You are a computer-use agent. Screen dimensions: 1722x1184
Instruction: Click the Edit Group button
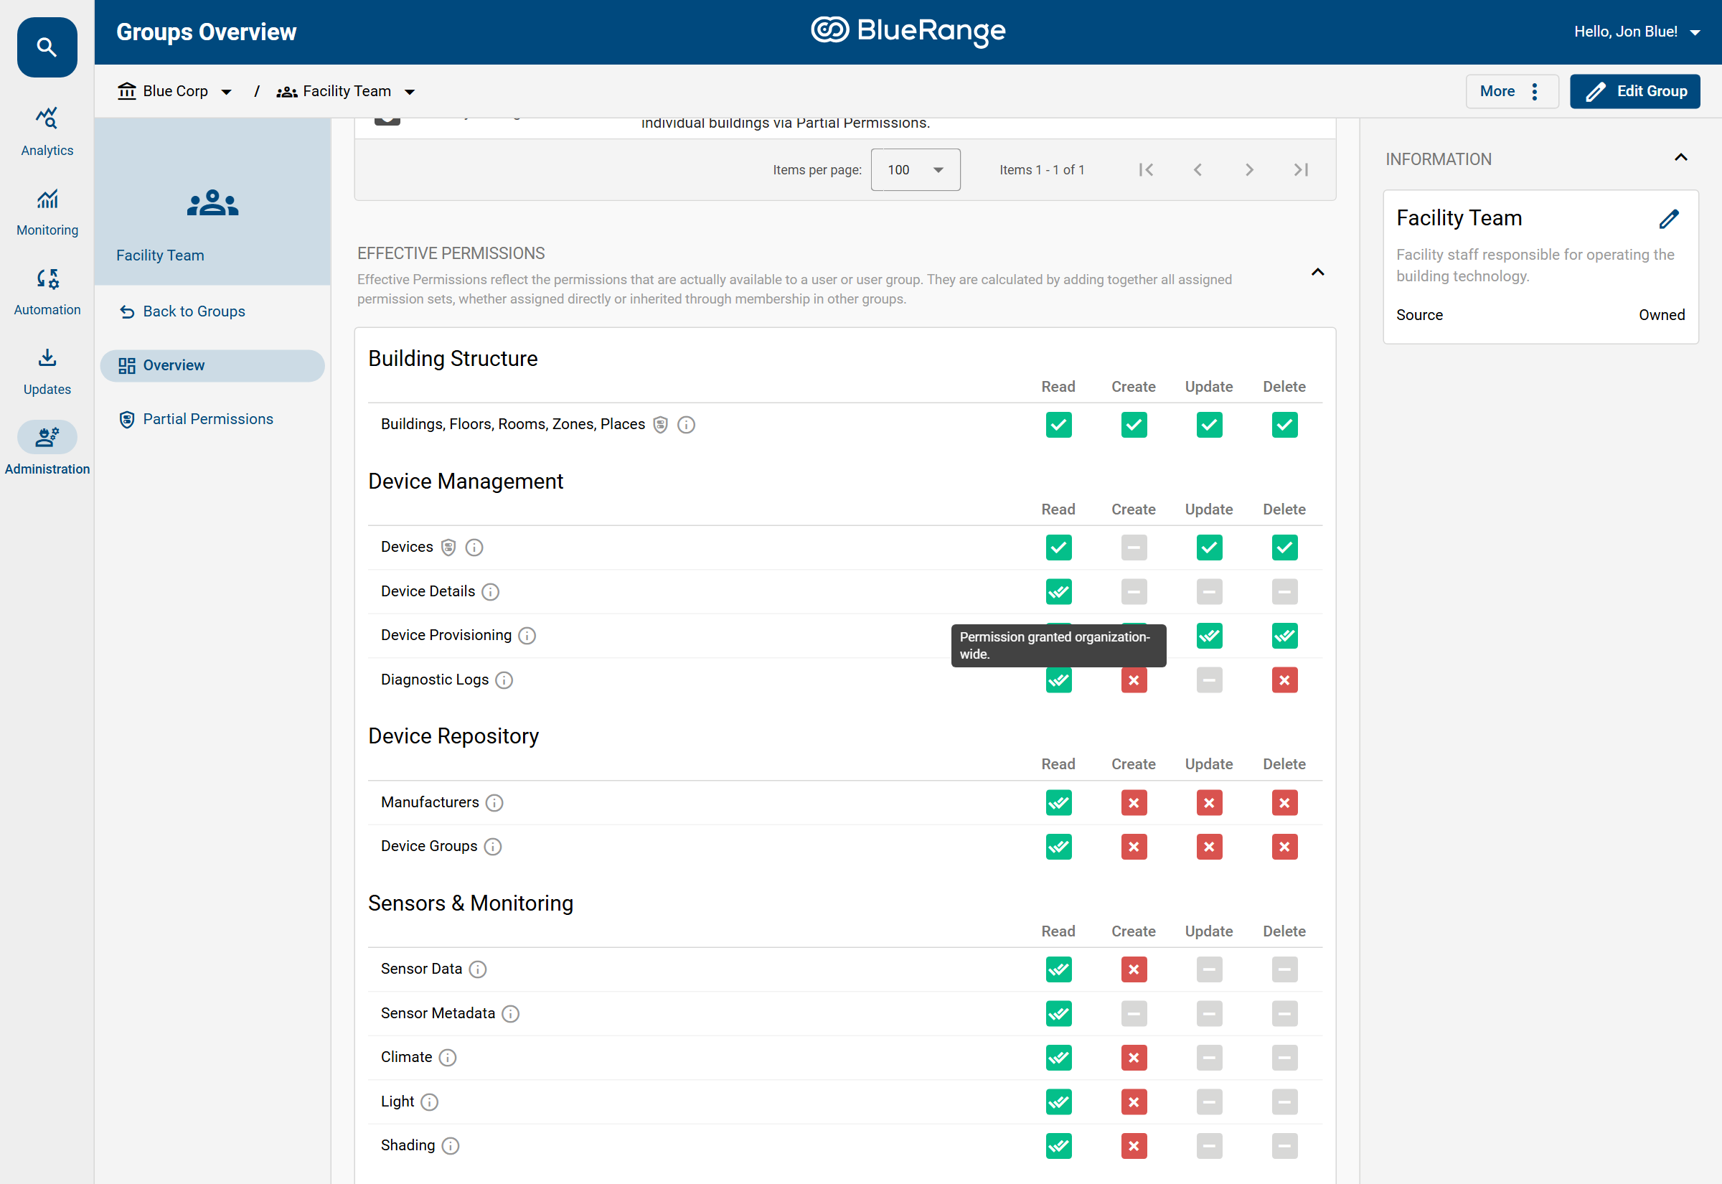[1634, 91]
